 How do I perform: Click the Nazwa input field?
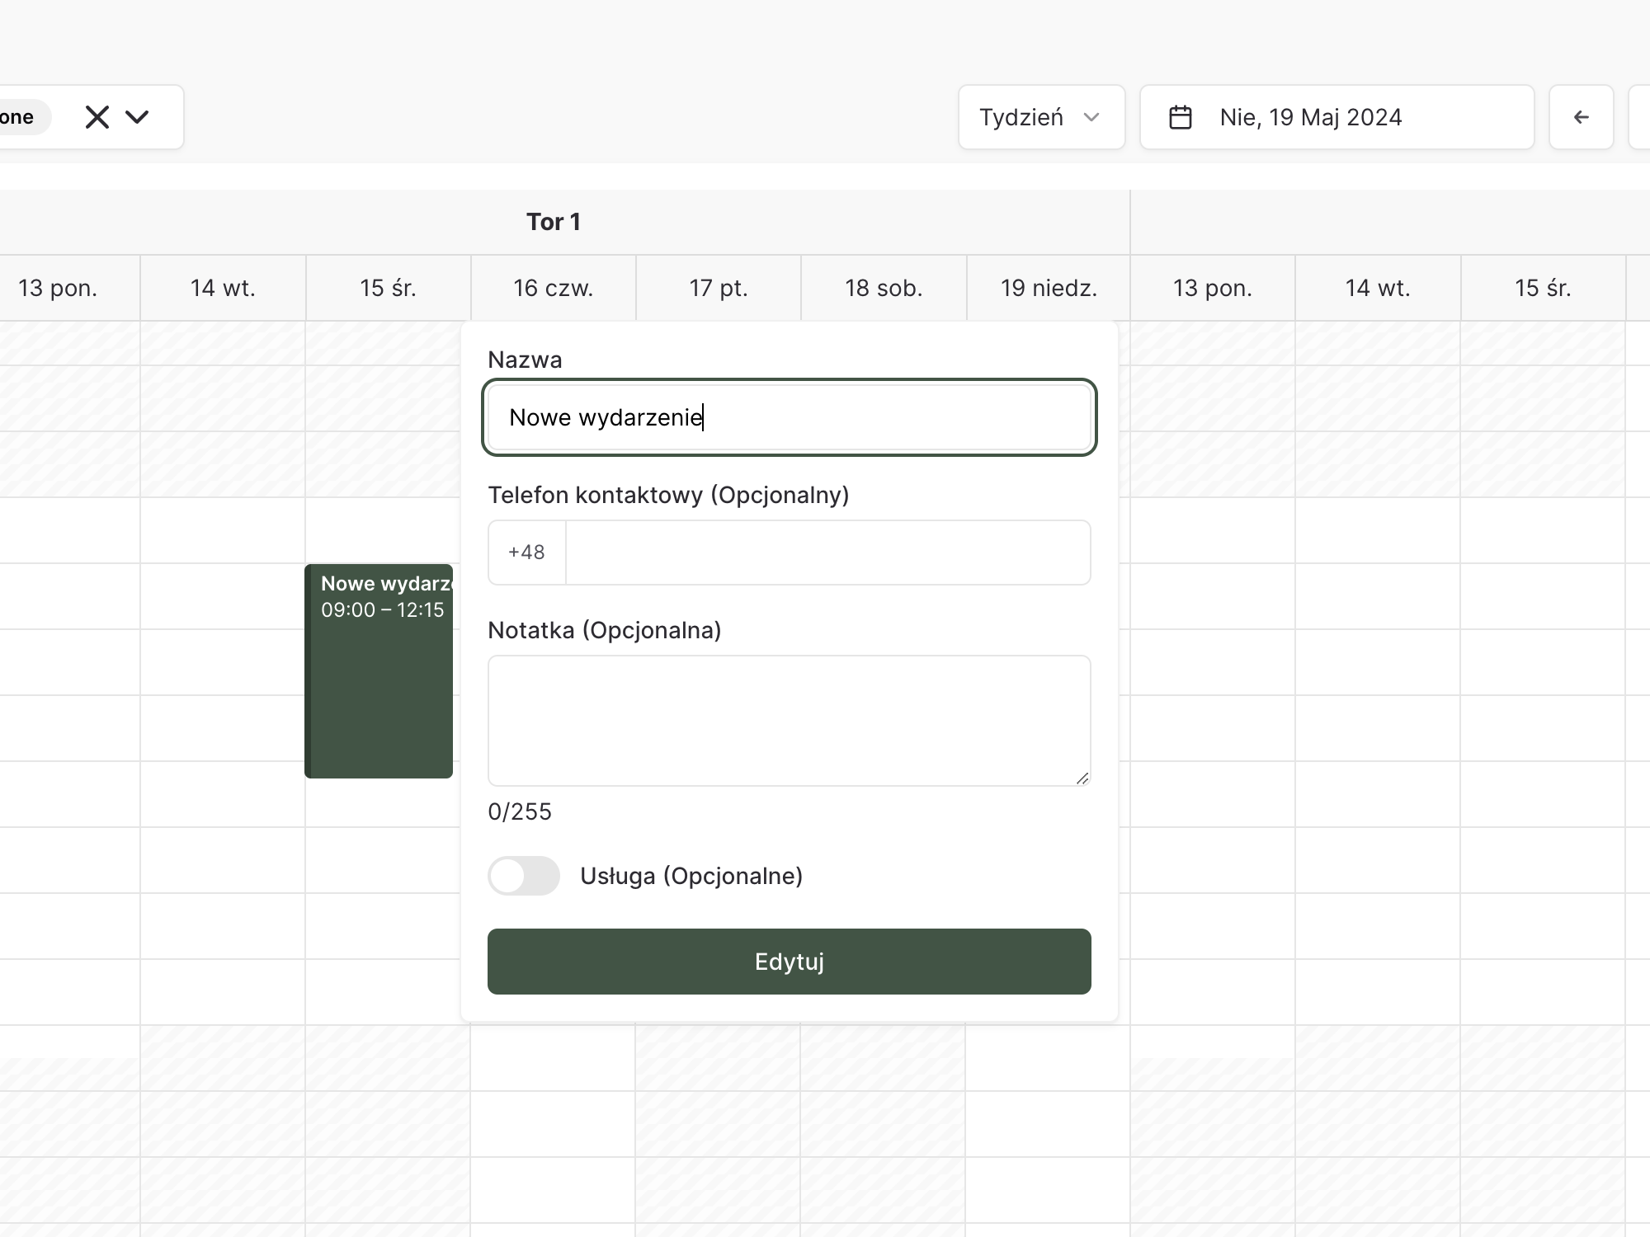[x=790, y=417]
